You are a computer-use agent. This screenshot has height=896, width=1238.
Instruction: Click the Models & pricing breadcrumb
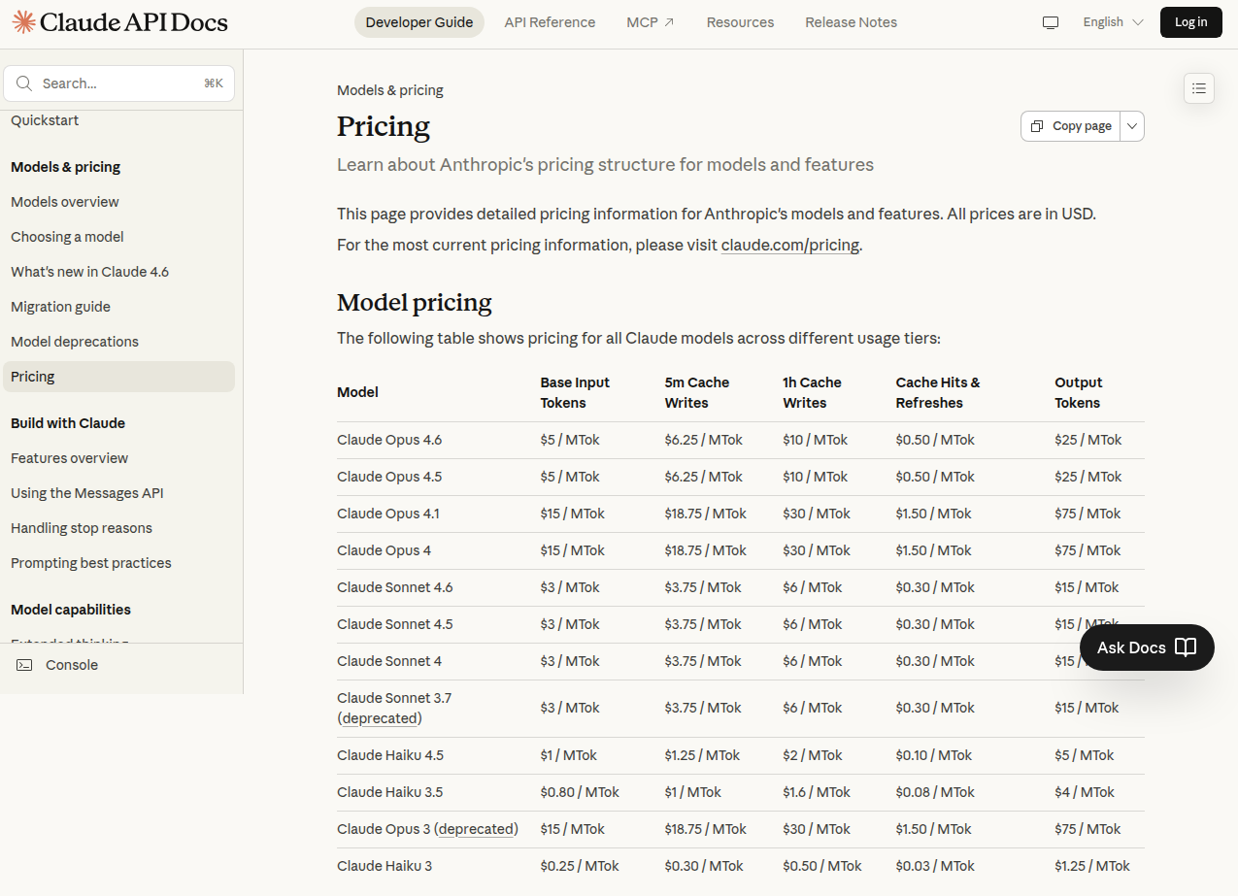(390, 90)
